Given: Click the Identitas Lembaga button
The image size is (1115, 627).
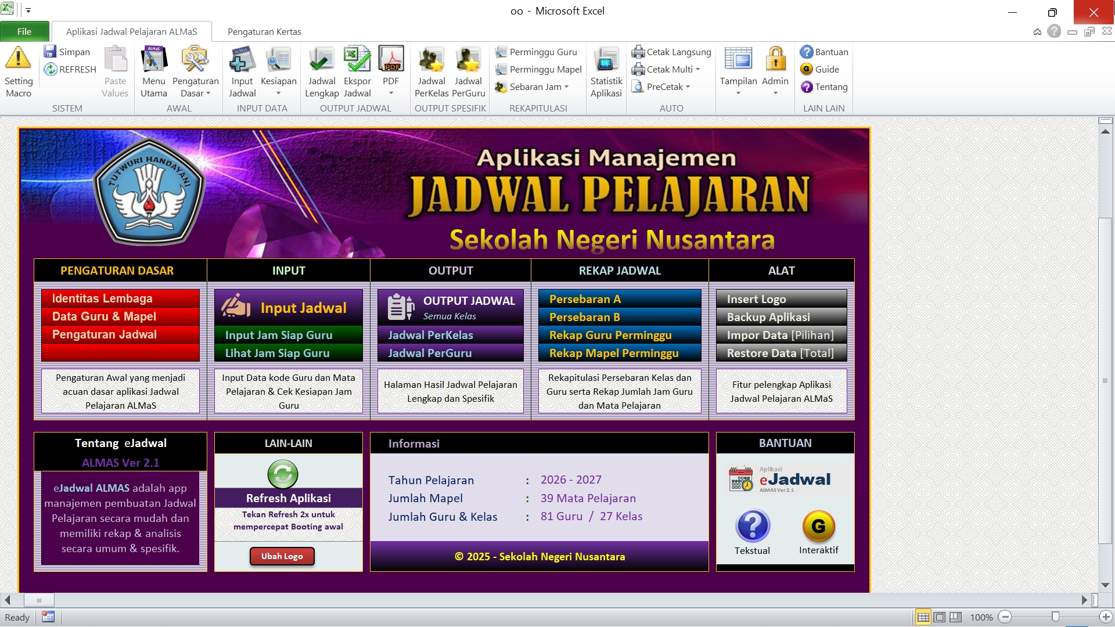Looking at the screenshot, I should tap(120, 298).
